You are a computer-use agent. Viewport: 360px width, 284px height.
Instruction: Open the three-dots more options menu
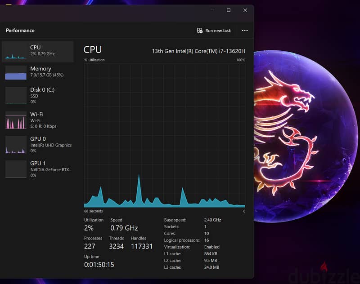pyautogui.click(x=245, y=31)
